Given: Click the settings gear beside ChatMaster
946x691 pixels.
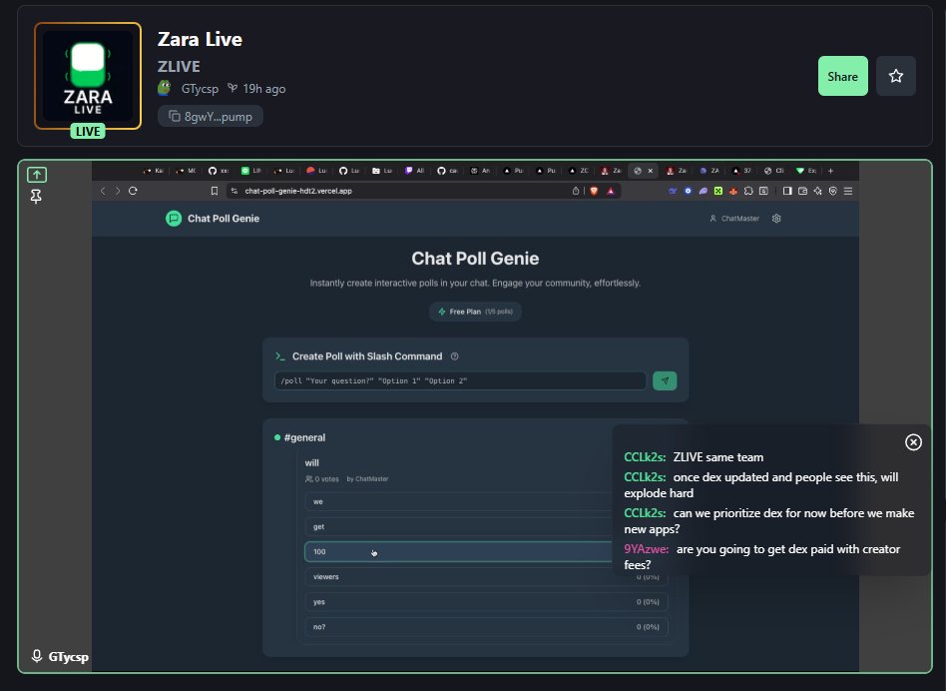Looking at the screenshot, I should coord(776,218).
